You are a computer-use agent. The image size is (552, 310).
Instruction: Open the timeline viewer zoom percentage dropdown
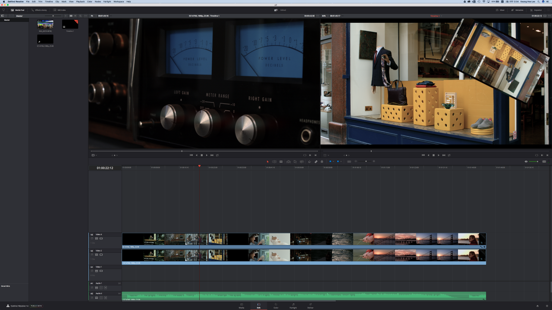pyautogui.click(x=324, y=16)
